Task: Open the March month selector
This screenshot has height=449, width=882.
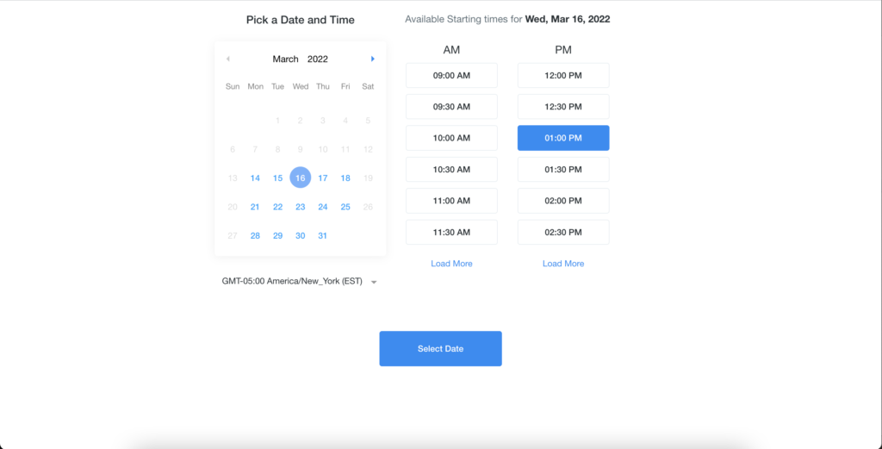Action: click(x=286, y=59)
